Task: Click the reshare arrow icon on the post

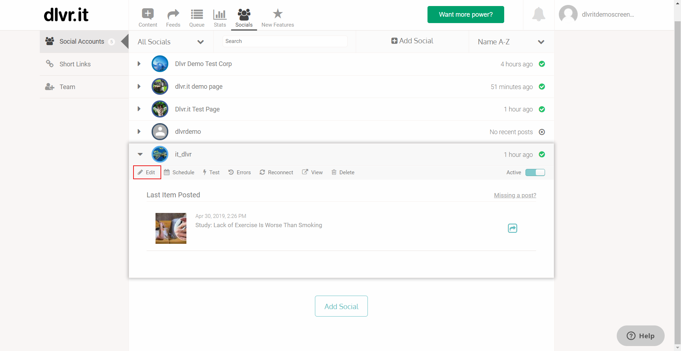Action: (512, 228)
